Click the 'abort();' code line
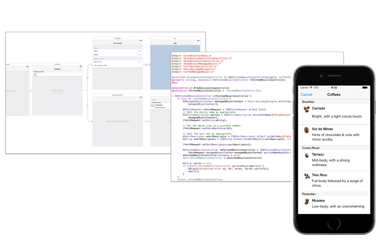This screenshot has height=251, width=380. coord(194,171)
